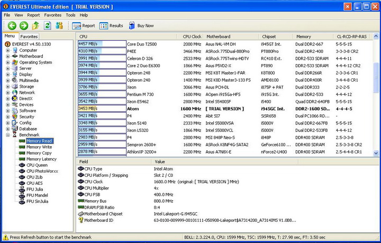The height and width of the screenshot is (243, 381).
Task: Sort by the Motherboard column header
Action: [231, 37]
